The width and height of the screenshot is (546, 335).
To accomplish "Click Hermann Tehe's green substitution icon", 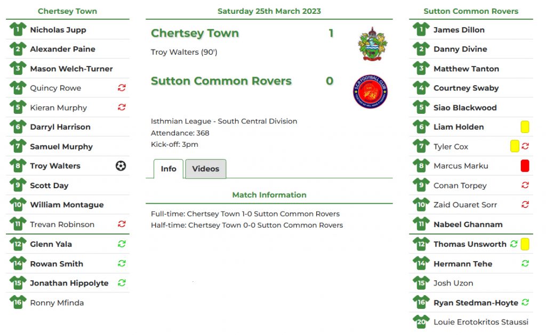I will [x=525, y=264].
